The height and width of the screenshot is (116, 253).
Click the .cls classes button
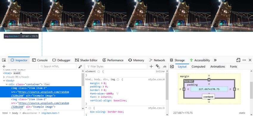coord(165,66)
